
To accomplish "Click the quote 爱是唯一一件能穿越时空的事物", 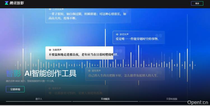I will (x=137, y=39).
